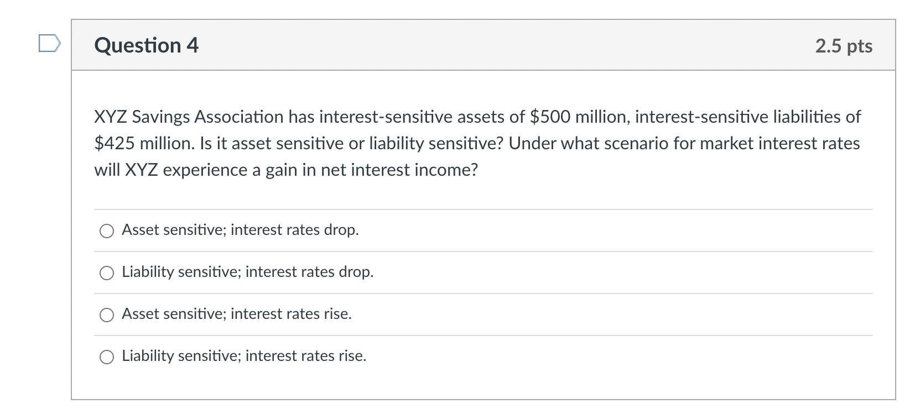
Task: Select radio button for 'Asset sensitive; interest rates drop'
Action: (107, 231)
